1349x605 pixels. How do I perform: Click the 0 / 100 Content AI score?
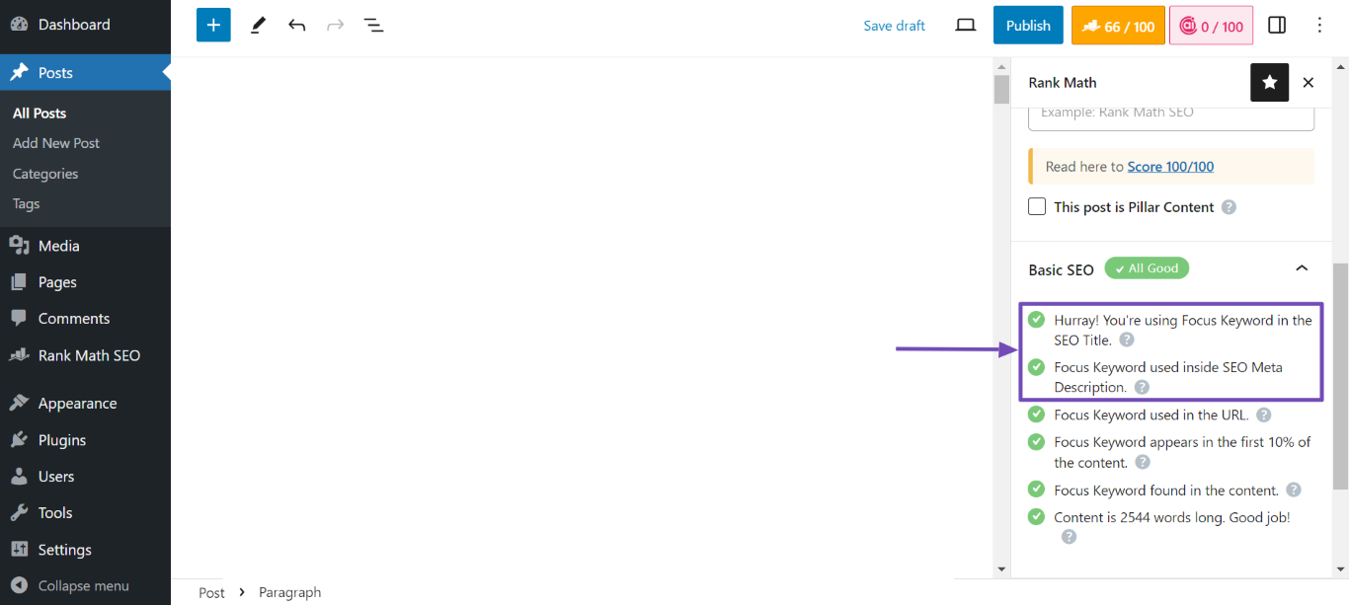tap(1211, 26)
